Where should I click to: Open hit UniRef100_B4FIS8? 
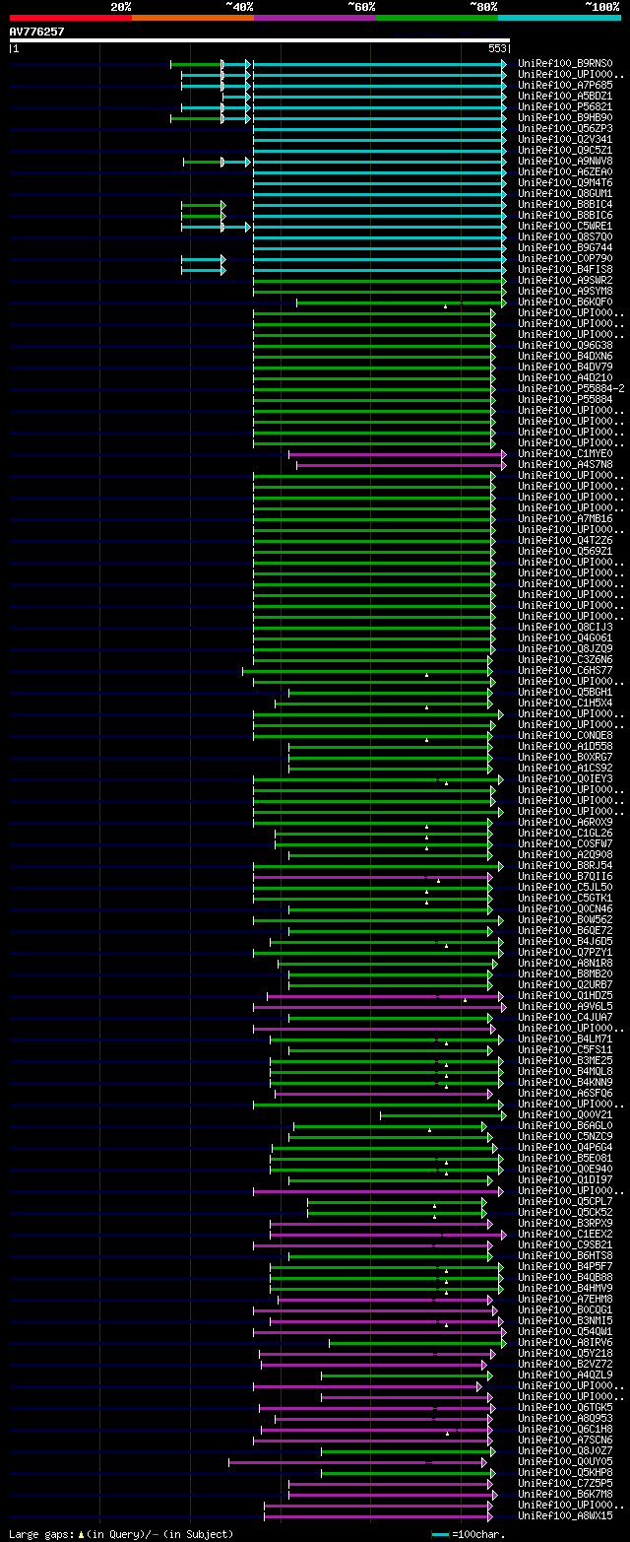(565, 270)
